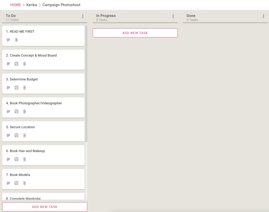Go to HOME in breadcrumb

tap(15, 5)
